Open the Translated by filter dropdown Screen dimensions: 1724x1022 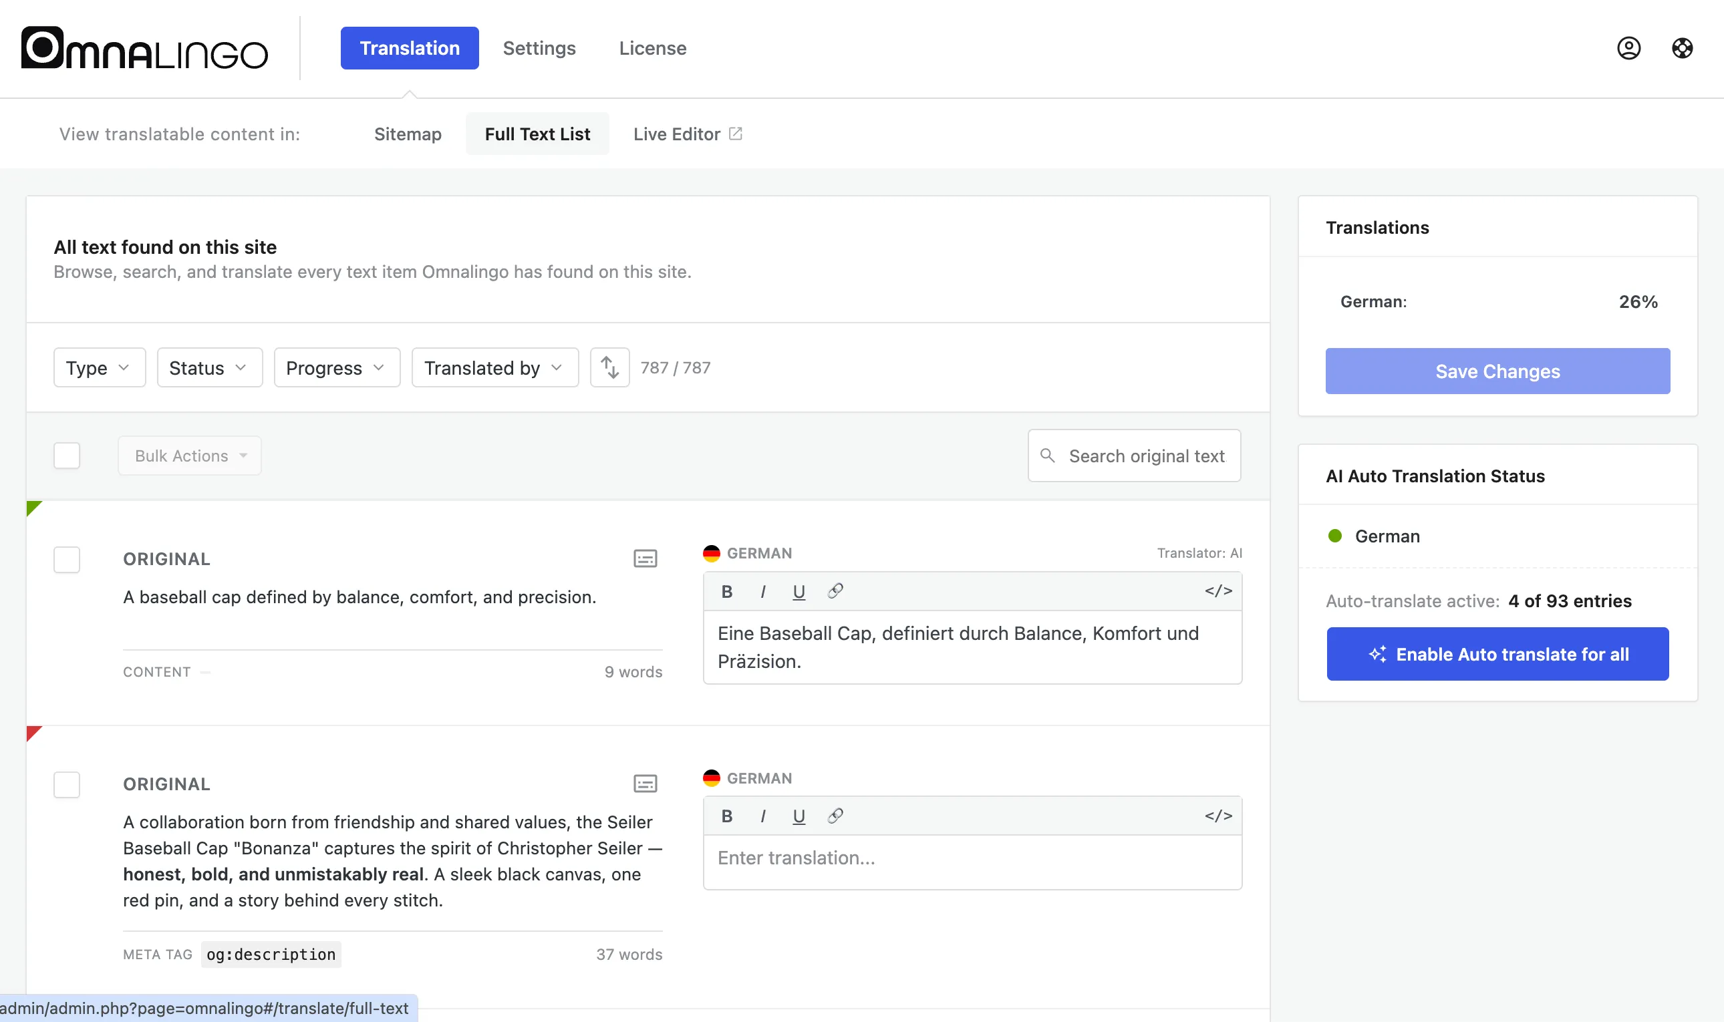point(494,368)
